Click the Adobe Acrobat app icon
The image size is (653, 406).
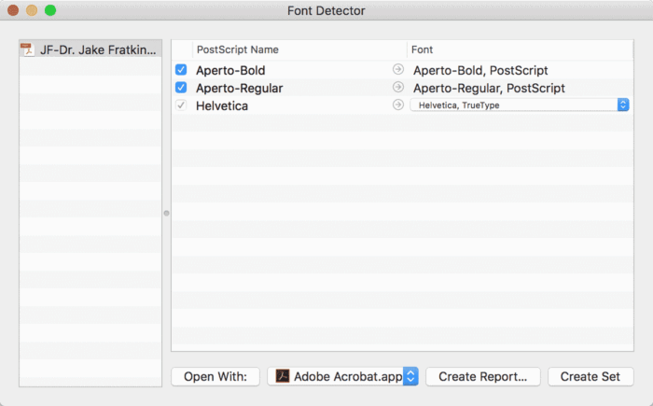click(283, 376)
